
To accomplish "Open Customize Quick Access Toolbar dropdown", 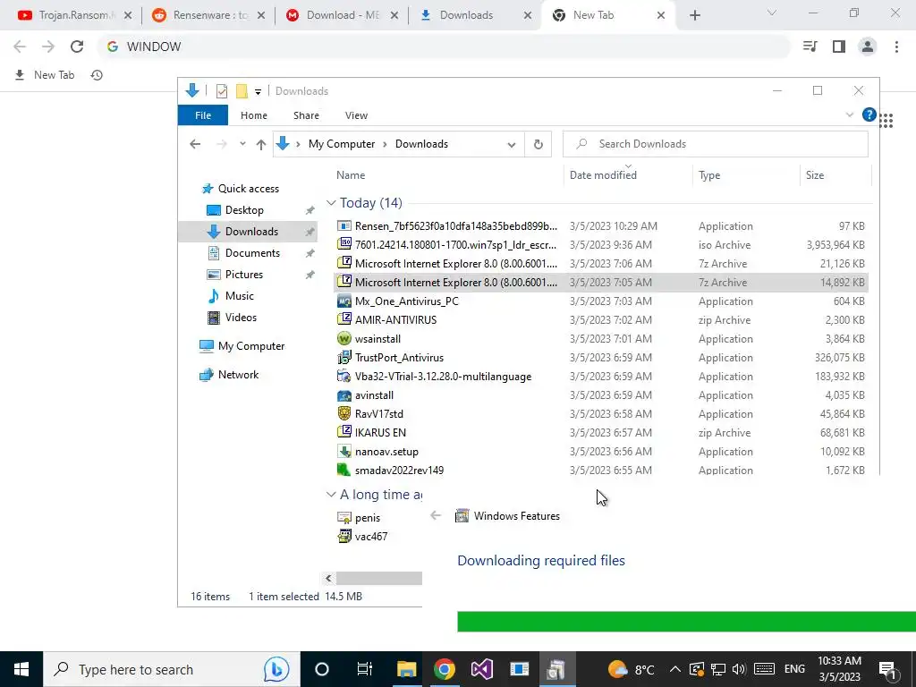I will coord(258,92).
